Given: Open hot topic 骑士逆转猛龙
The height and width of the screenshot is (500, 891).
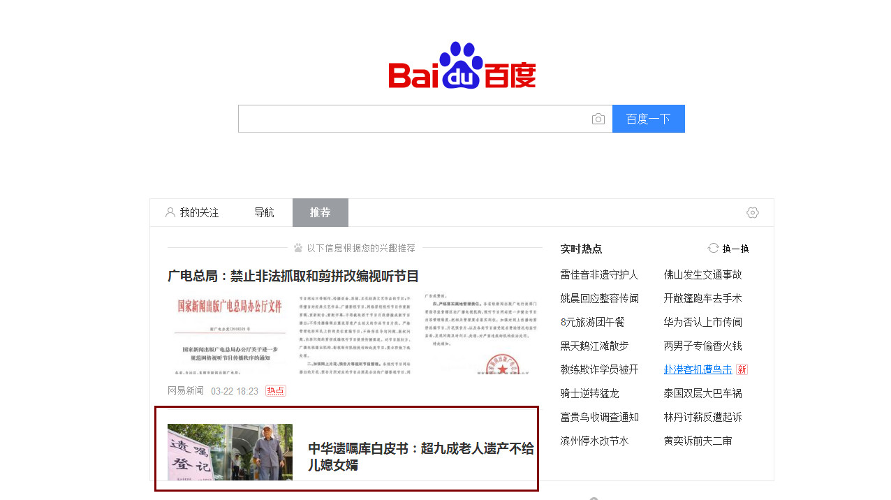Looking at the screenshot, I should (x=589, y=394).
